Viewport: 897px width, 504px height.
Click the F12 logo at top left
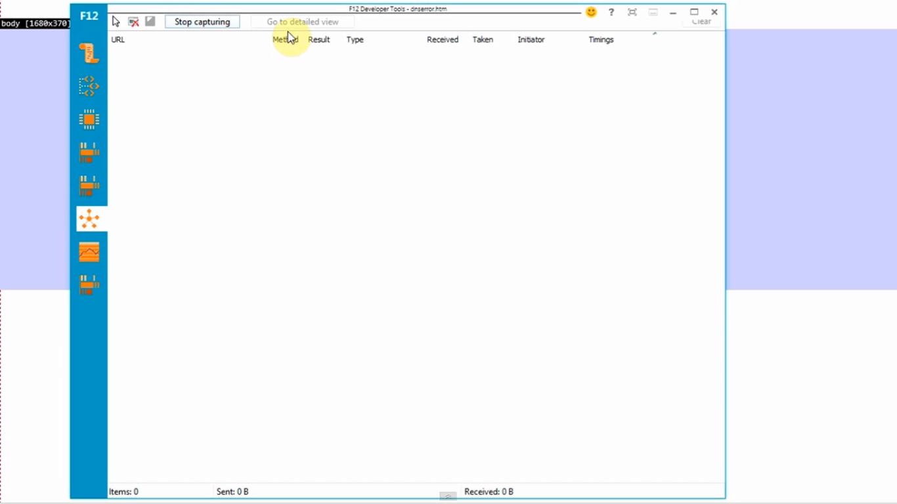(89, 16)
